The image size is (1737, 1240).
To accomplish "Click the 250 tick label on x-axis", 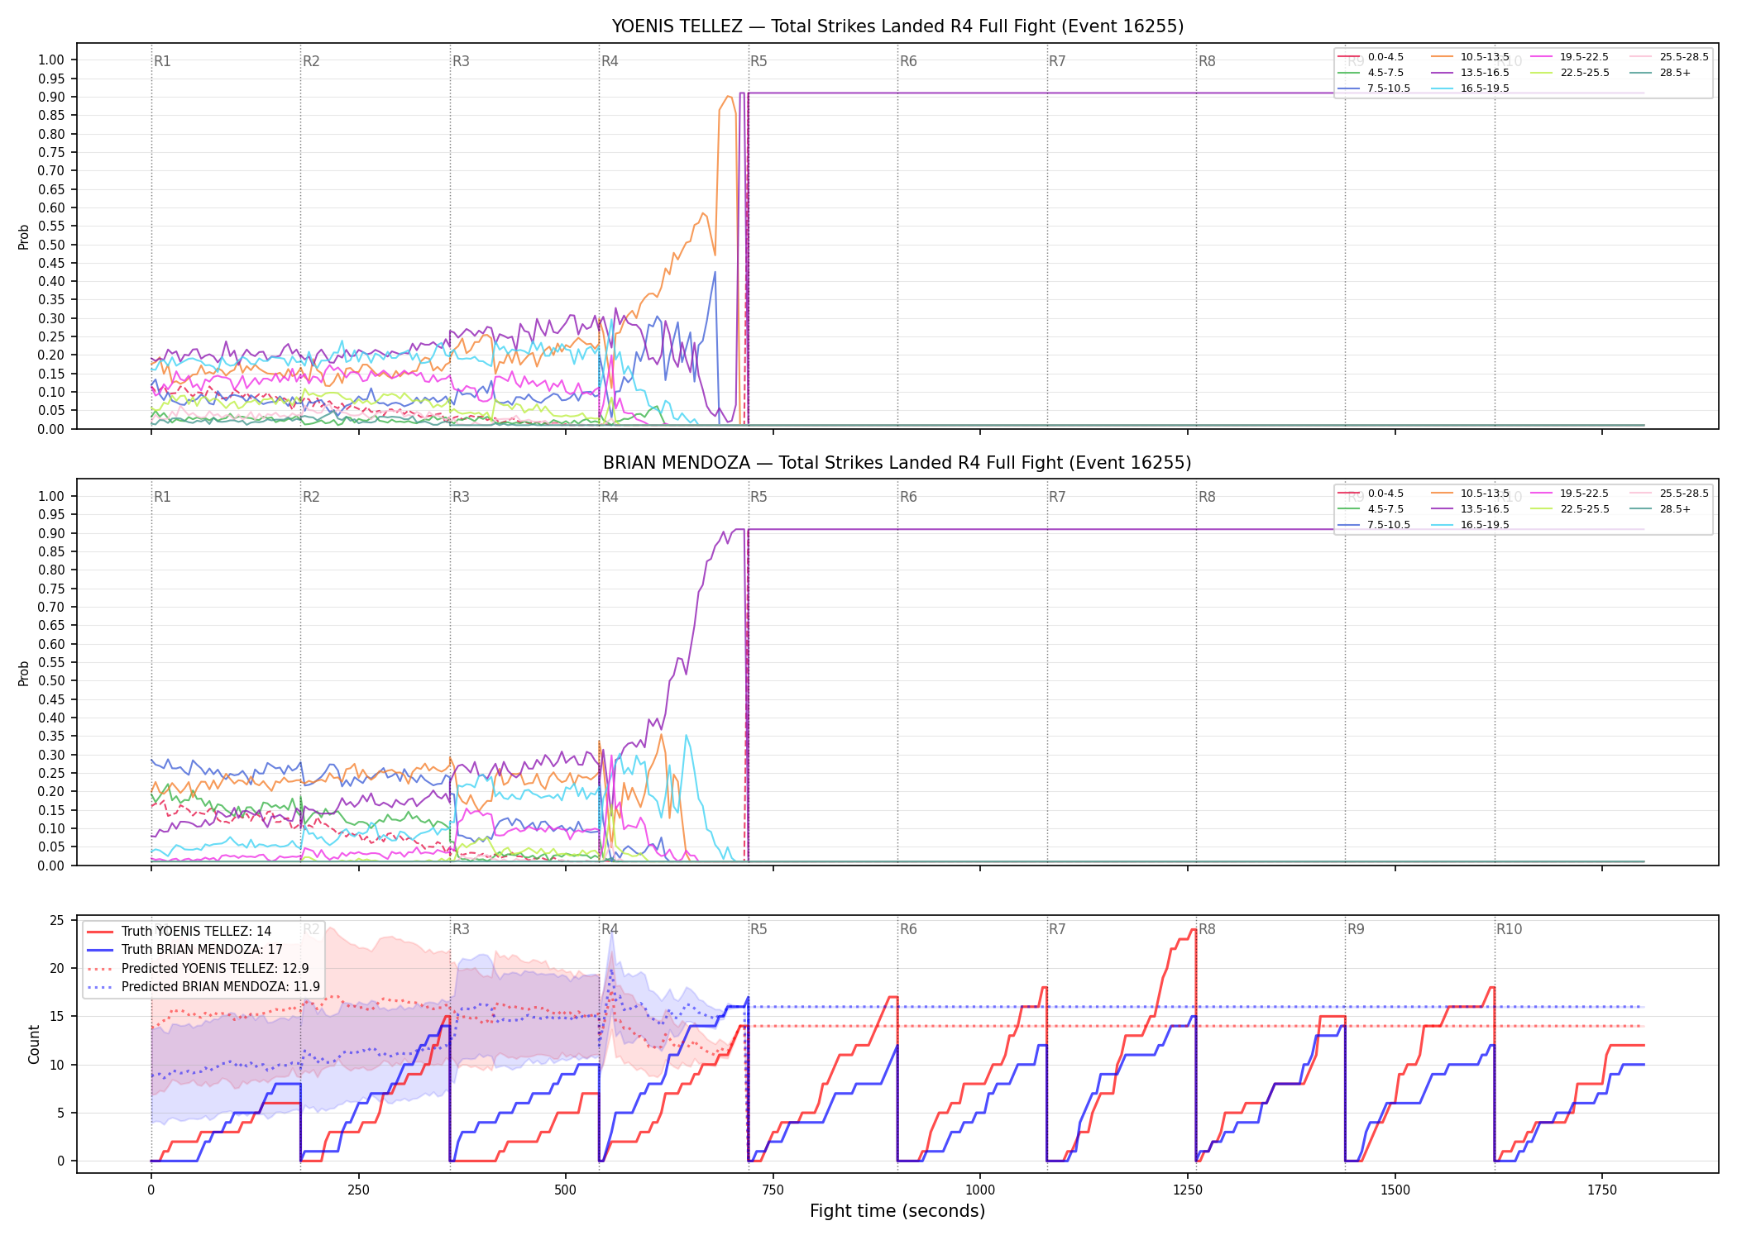I will click(358, 1190).
